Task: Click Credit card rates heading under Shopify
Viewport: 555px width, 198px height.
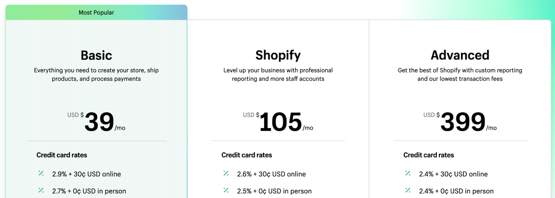Action: pyautogui.click(x=246, y=155)
